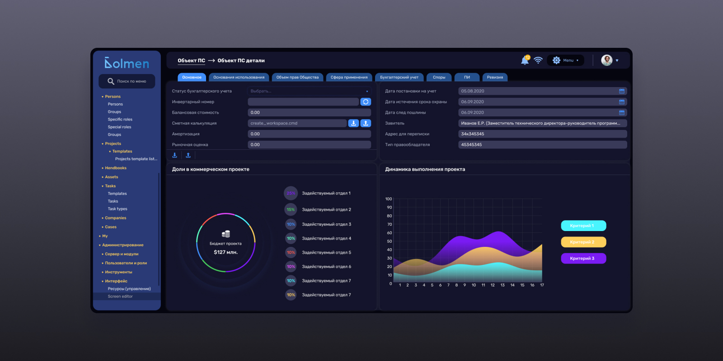Switch to Объем прав Общества tab

tap(297, 77)
